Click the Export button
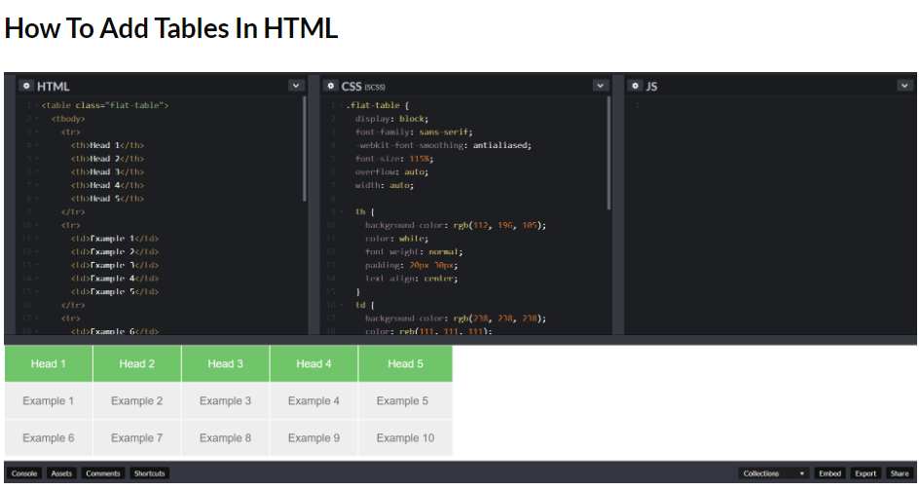Image resolution: width=920 pixels, height=490 pixels. click(865, 473)
